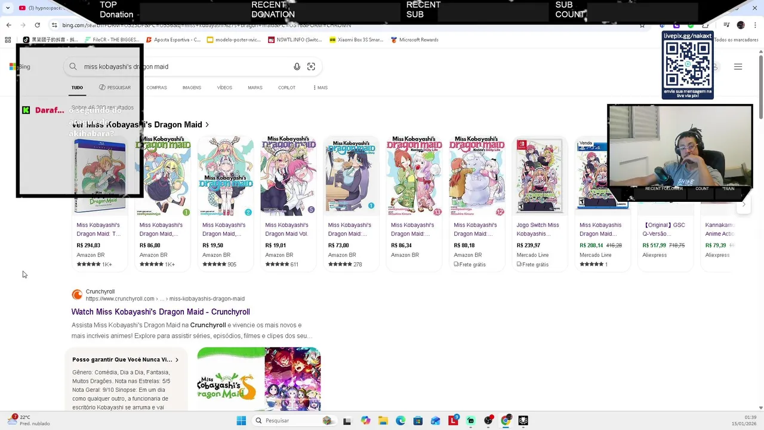Switch to COPILOT tab
This screenshot has height=430, width=764.
tap(286, 88)
